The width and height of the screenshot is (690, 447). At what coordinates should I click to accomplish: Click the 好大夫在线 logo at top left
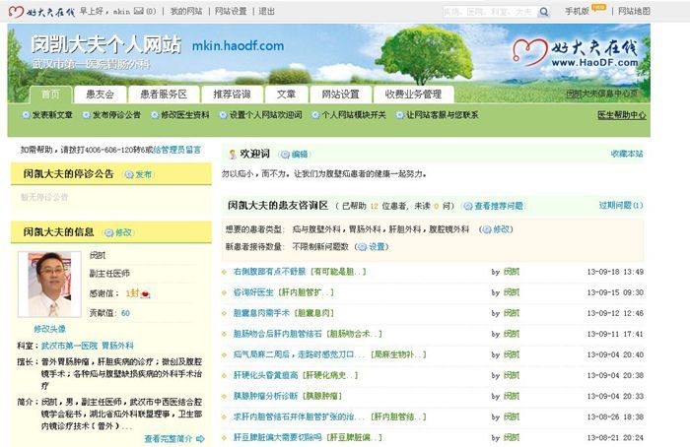pos(41,12)
